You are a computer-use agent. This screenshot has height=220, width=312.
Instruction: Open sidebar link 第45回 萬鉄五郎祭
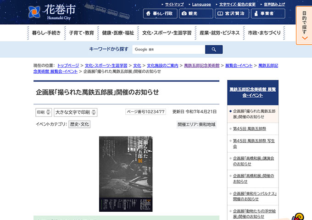(x=250, y=129)
